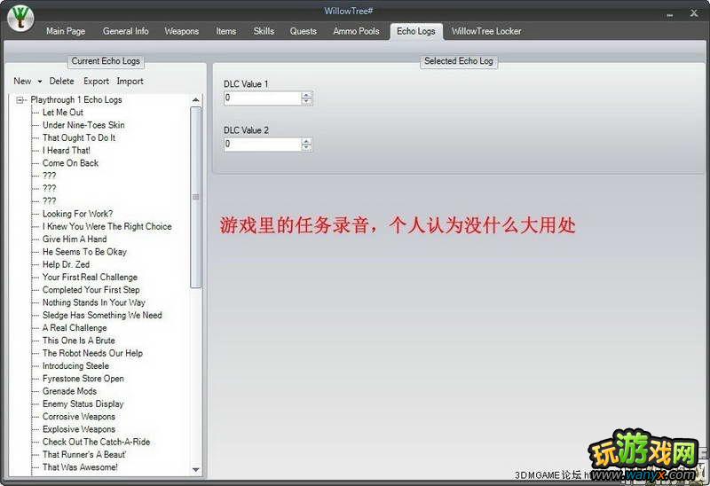Minimize the WillowTree# window
Screen dimensions: 710x486
pos(670,15)
